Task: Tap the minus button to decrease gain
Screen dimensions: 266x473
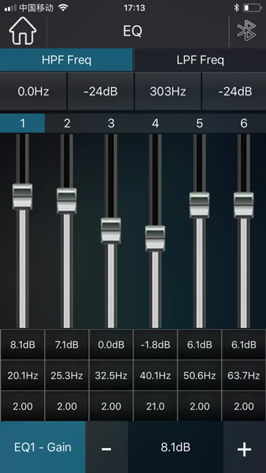Action: click(107, 448)
